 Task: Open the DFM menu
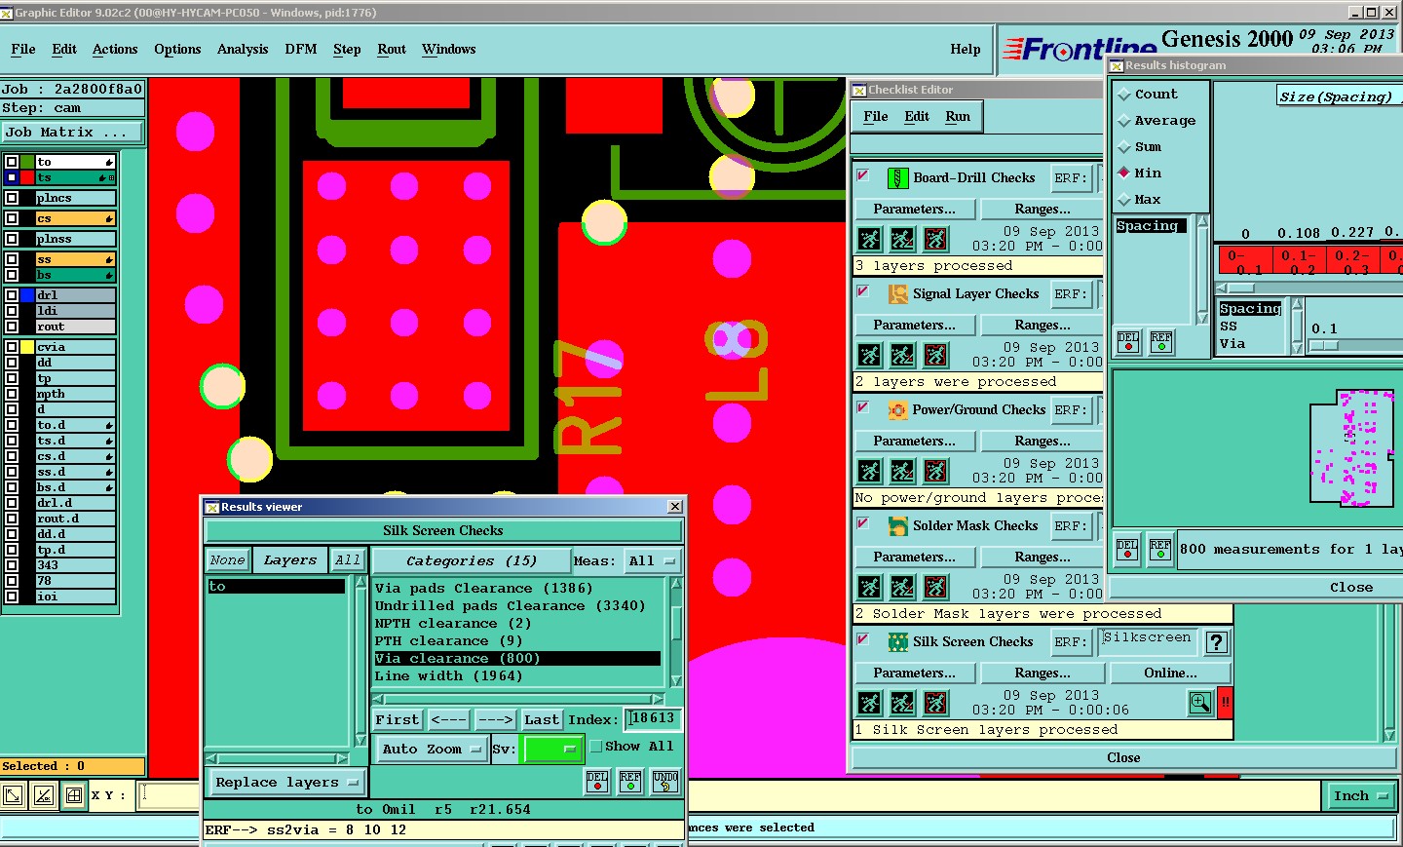coord(301,50)
